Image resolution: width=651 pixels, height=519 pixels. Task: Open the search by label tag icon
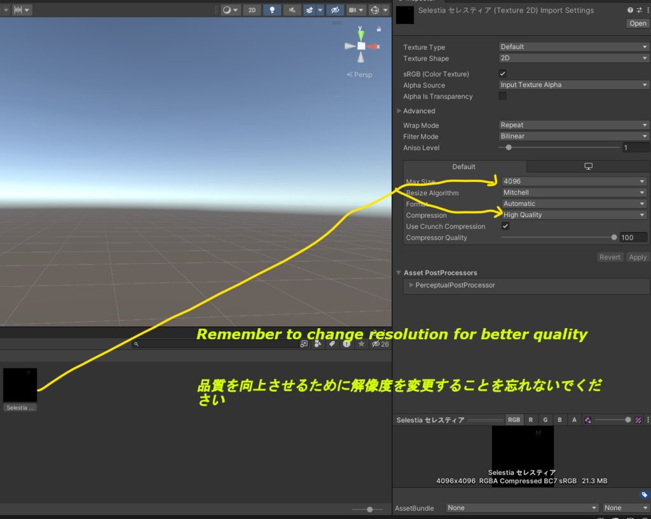point(332,344)
